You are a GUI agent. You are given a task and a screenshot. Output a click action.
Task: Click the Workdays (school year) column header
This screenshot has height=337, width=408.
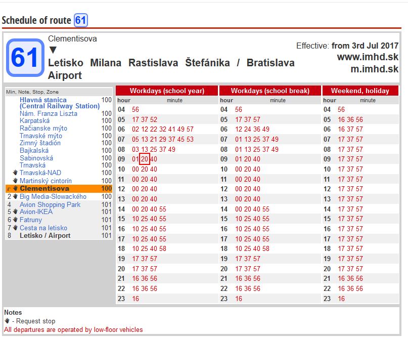click(x=167, y=91)
